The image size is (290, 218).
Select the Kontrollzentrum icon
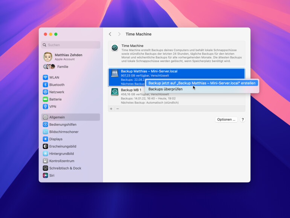[x=45, y=161]
